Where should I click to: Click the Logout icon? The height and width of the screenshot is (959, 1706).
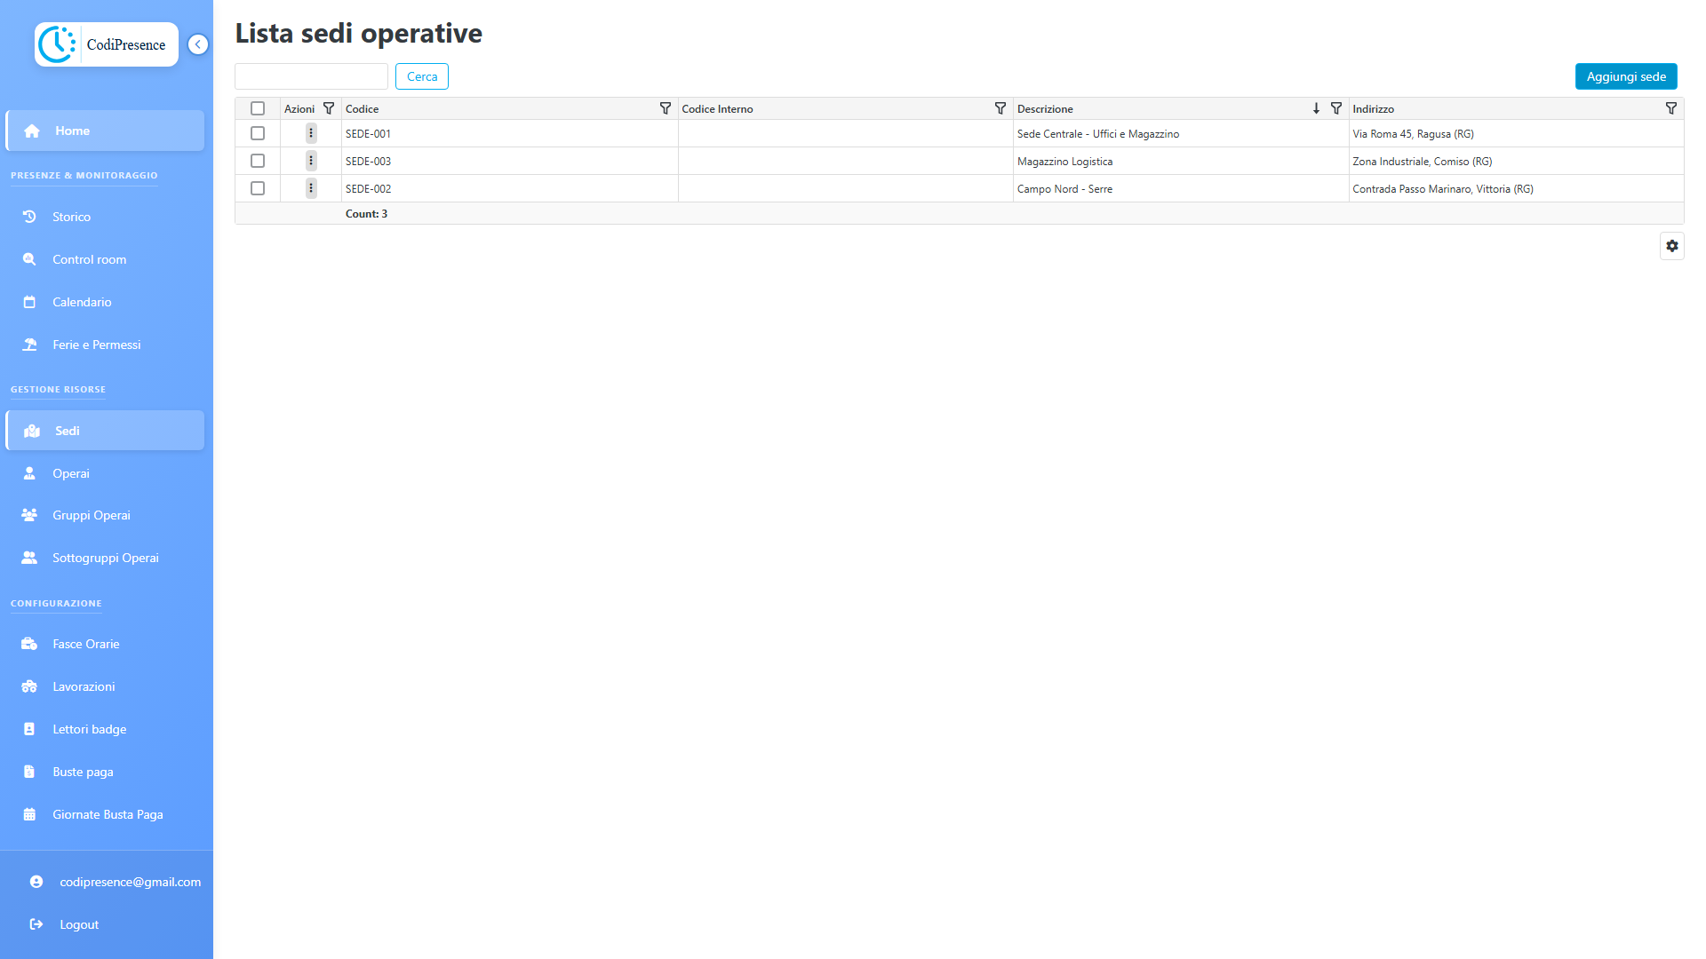36,924
